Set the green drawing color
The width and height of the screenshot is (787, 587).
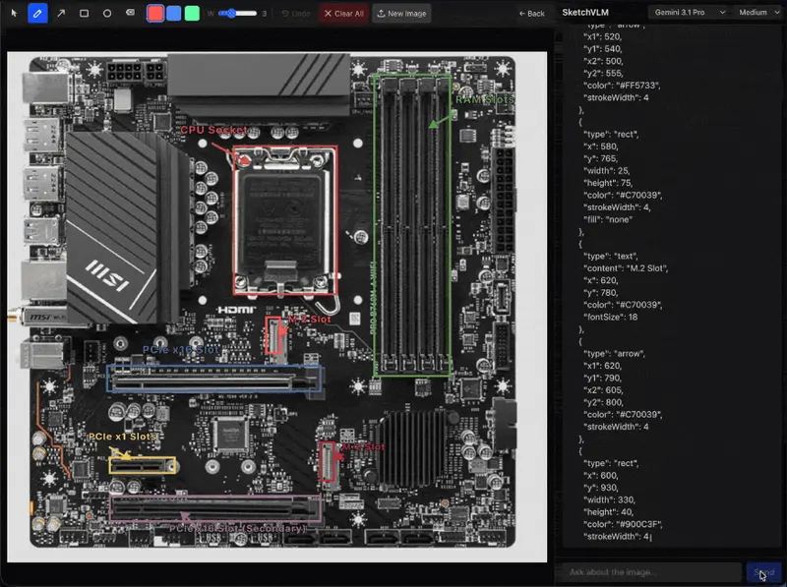(192, 13)
